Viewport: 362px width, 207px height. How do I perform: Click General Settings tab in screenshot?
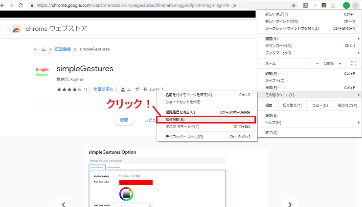click(97, 167)
